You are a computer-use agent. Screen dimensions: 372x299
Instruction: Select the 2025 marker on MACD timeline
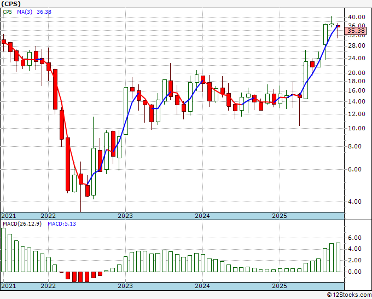click(280, 286)
